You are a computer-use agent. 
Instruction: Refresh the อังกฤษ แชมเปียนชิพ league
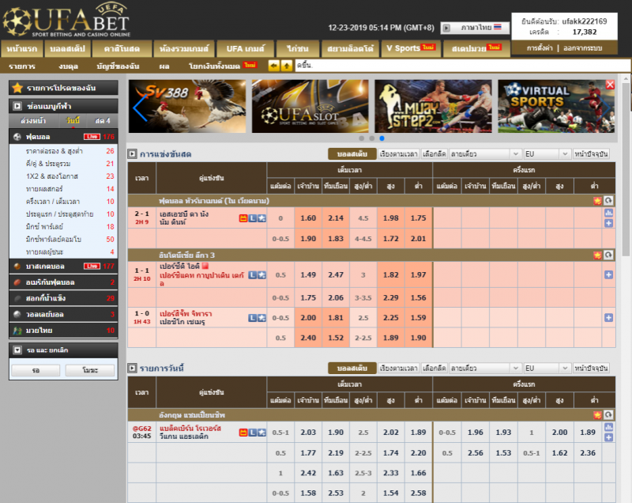(608, 414)
